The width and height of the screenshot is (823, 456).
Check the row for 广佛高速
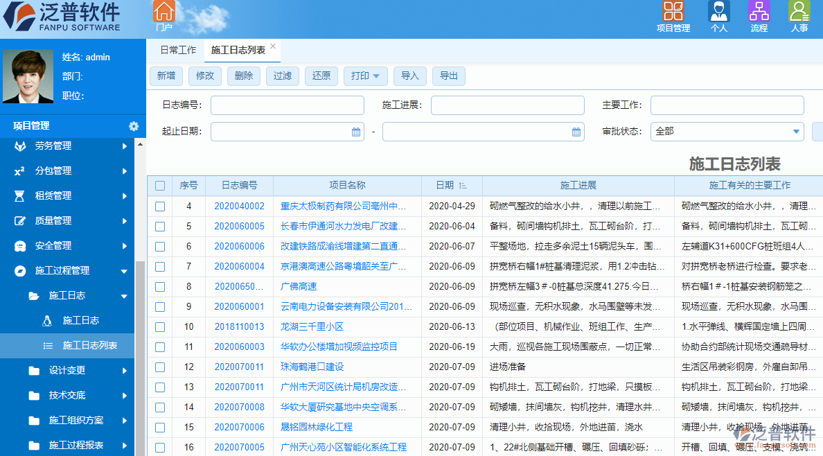click(160, 286)
